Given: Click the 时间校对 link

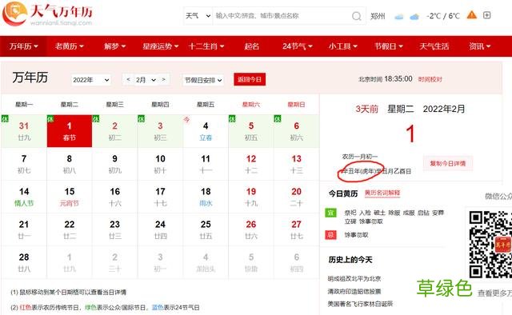Looking at the screenshot, I should click(430, 79).
